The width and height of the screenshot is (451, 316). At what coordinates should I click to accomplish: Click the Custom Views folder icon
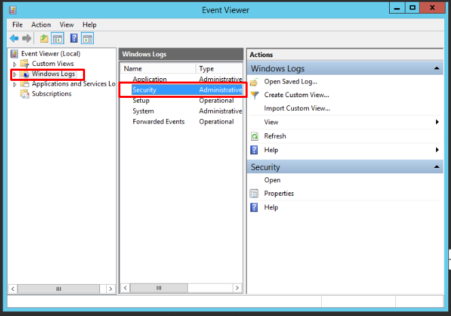24,63
